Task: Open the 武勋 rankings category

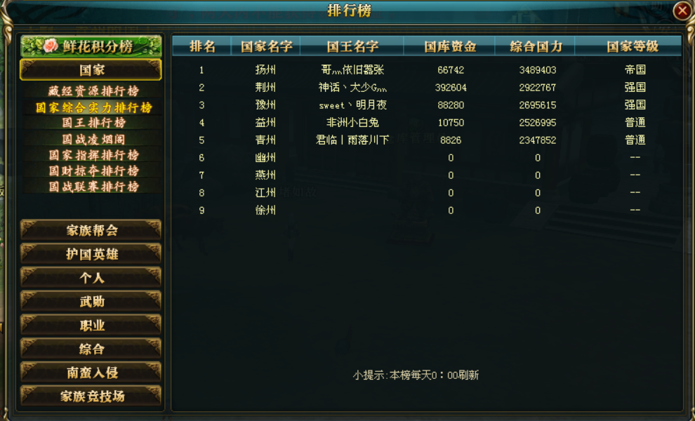Action: [x=91, y=301]
